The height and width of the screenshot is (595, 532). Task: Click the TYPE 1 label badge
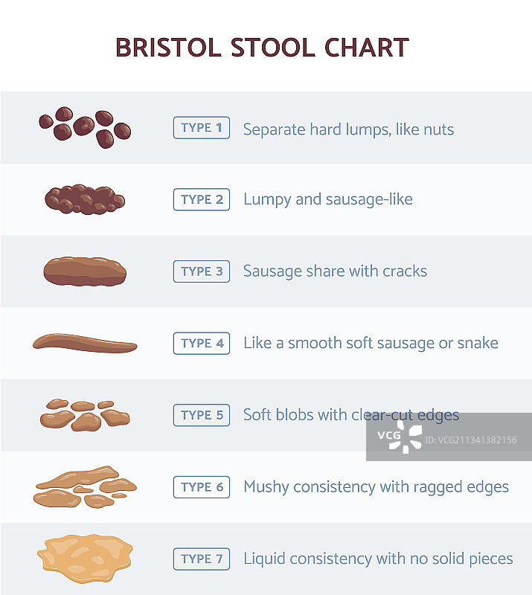click(202, 128)
